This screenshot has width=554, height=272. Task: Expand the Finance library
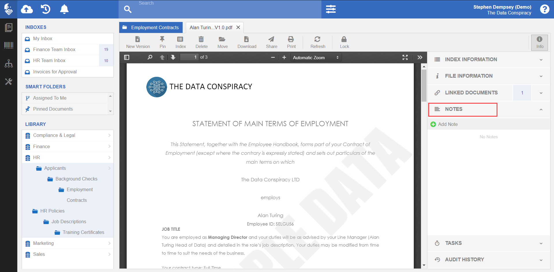point(68,146)
